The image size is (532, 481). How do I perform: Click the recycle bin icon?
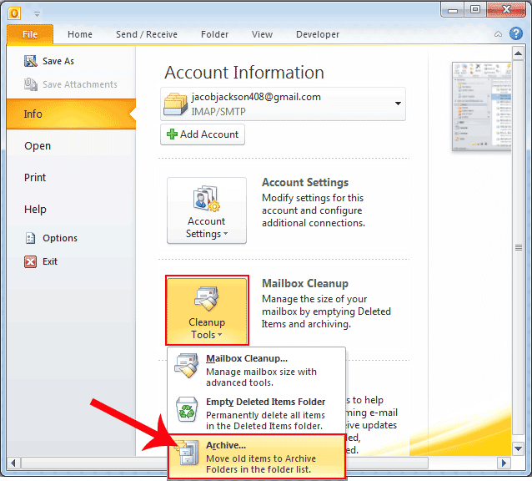187,410
